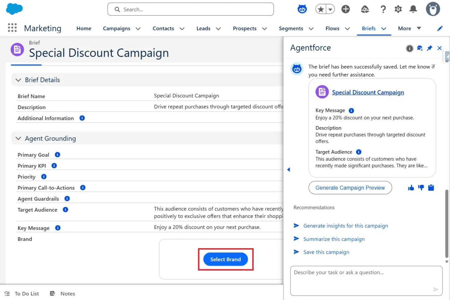
Task: Open the To Do List utility
Action: [x=22, y=294]
